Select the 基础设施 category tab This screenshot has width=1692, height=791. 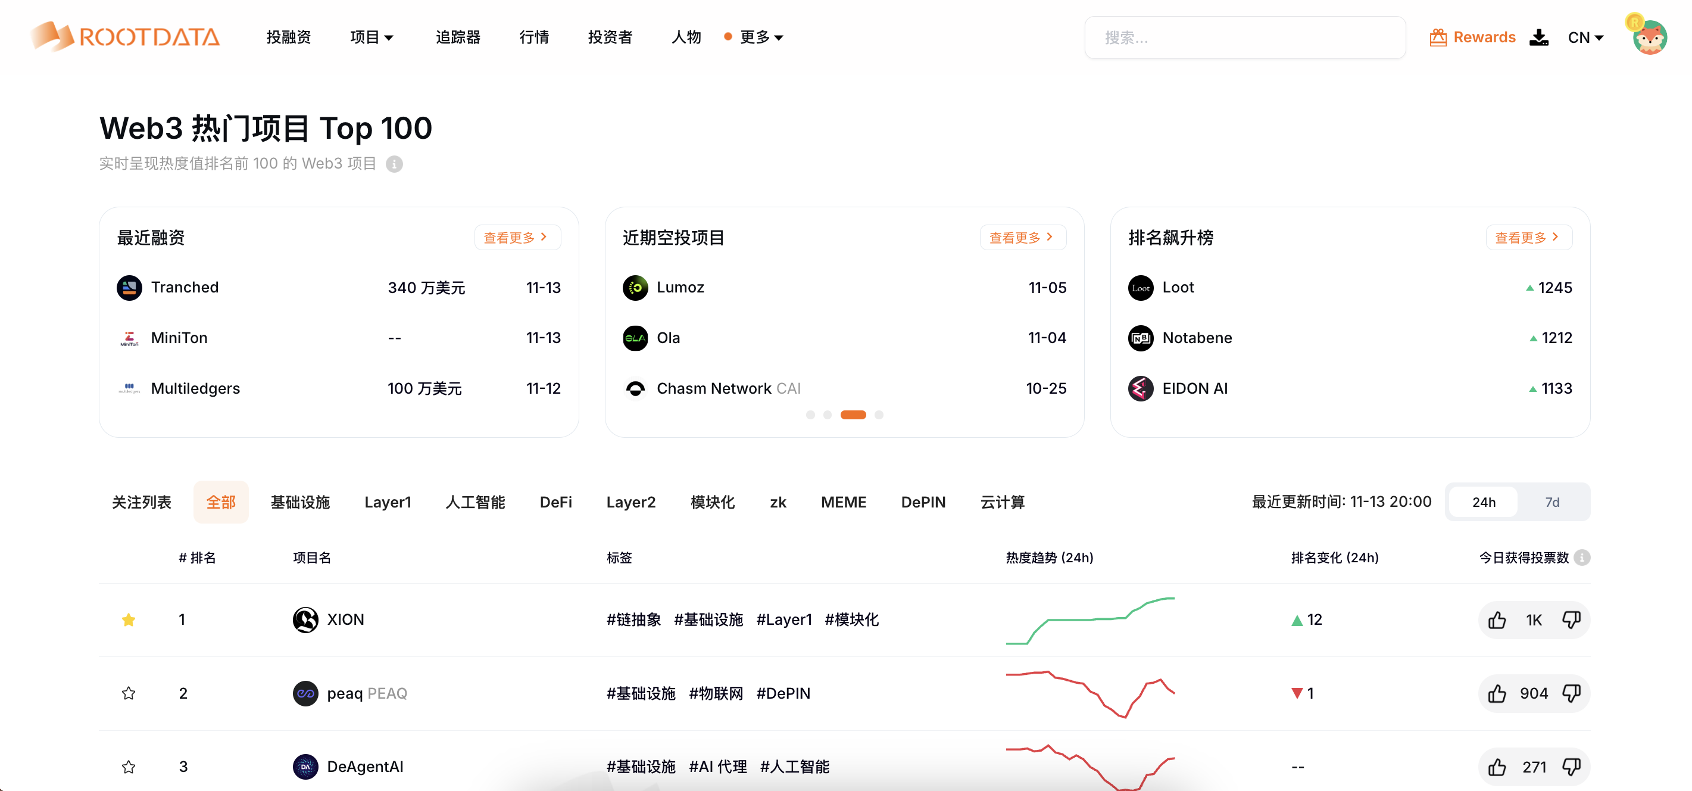click(x=300, y=502)
